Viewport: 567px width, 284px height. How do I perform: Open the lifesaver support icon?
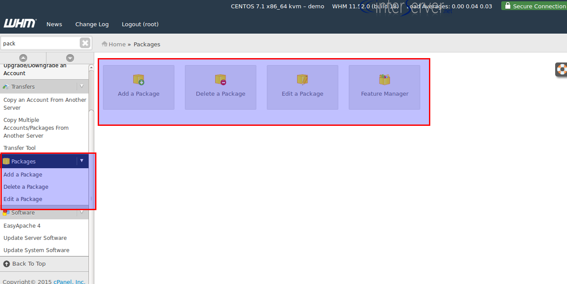562,69
